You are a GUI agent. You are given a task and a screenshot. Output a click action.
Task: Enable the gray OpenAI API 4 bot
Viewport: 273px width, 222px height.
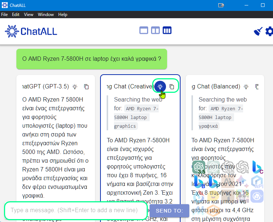[243, 167]
